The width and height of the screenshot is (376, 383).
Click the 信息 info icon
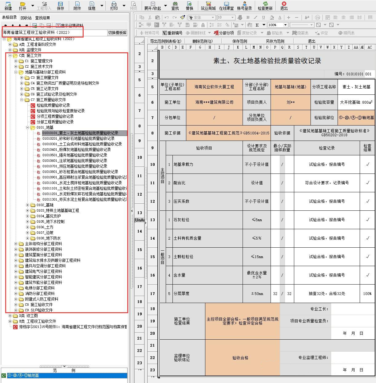pyautogui.click(x=92, y=6)
